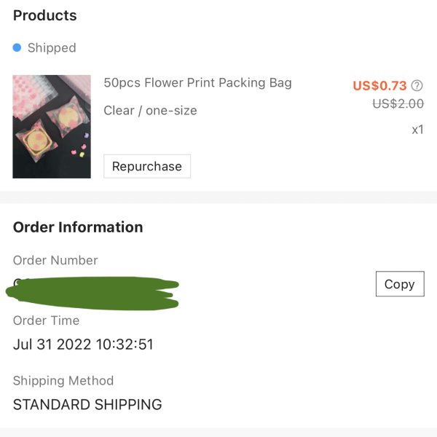Image resolution: width=437 pixels, height=437 pixels.
Task: Select the Jul 31 2022 10:32:51 timestamp
Action: (x=83, y=345)
